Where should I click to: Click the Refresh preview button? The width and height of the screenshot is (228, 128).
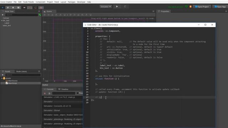[125, 6]
